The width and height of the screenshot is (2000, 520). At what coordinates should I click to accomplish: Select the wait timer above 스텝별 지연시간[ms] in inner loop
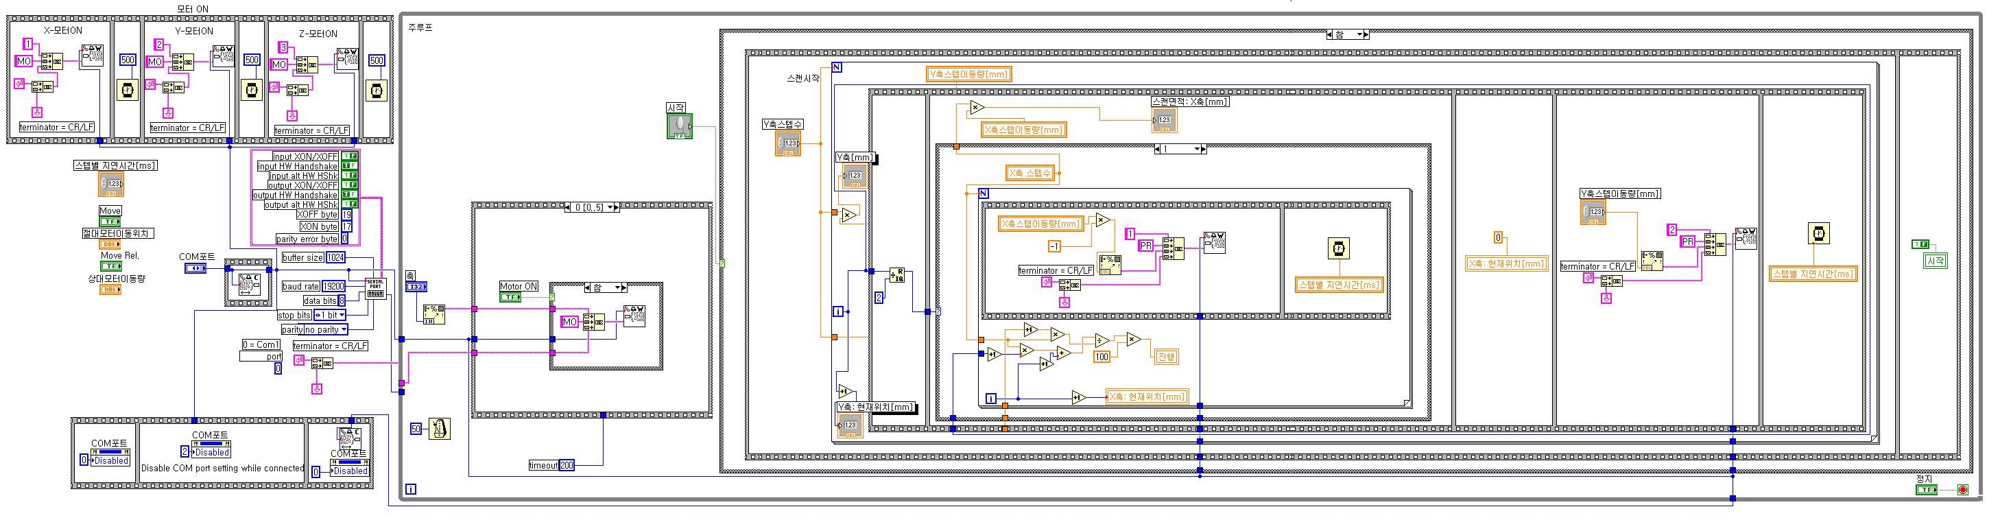(x=1340, y=248)
